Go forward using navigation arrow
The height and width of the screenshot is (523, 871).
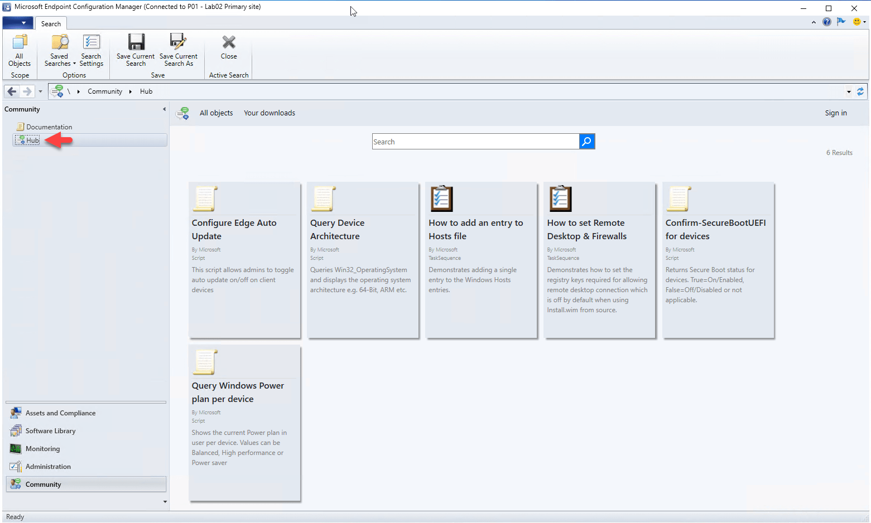27,91
